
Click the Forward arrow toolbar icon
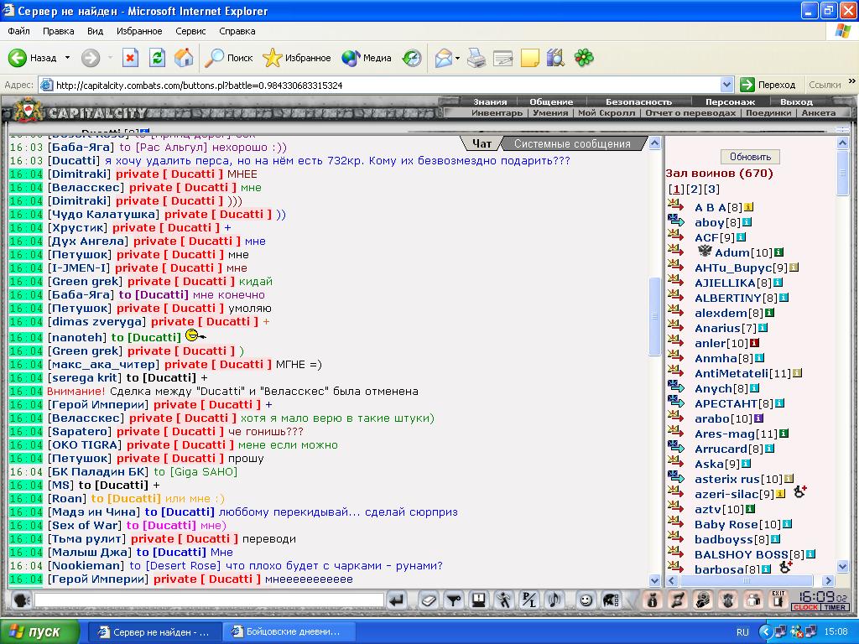(91, 58)
